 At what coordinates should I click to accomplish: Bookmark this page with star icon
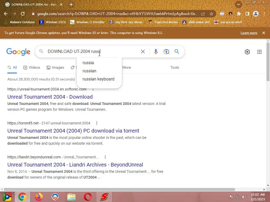(x=211, y=14)
